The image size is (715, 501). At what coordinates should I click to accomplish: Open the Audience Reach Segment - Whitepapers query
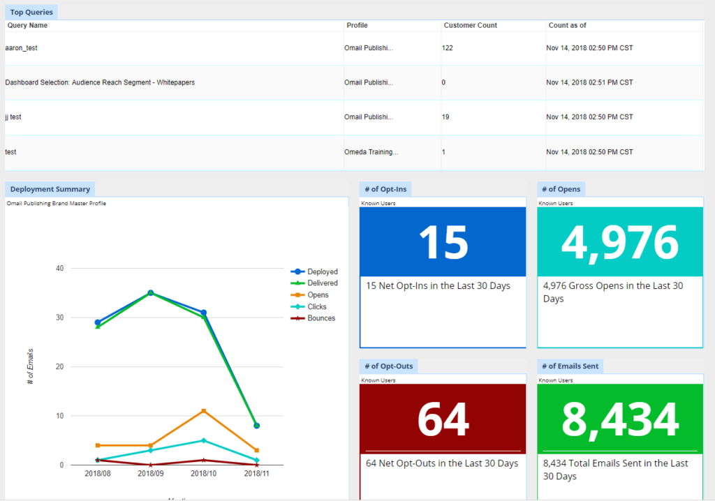100,82
